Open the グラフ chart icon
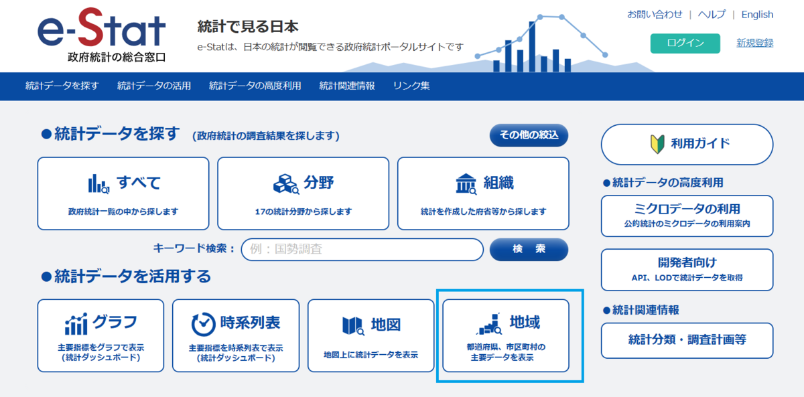 coord(76,324)
